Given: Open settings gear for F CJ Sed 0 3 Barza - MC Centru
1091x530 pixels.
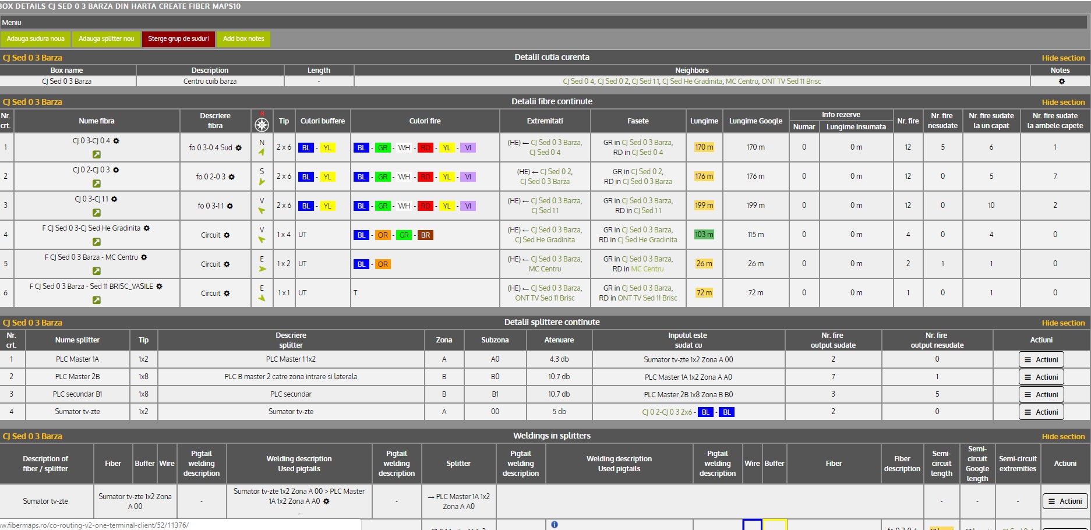Looking at the screenshot, I should click(144, 257).
